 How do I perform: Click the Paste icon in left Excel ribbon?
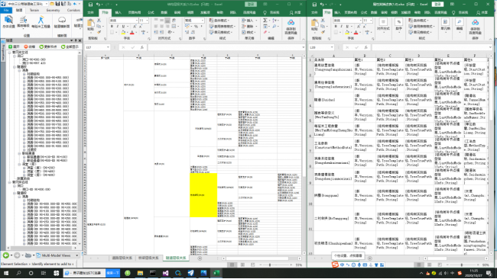(x=91, y=24)
